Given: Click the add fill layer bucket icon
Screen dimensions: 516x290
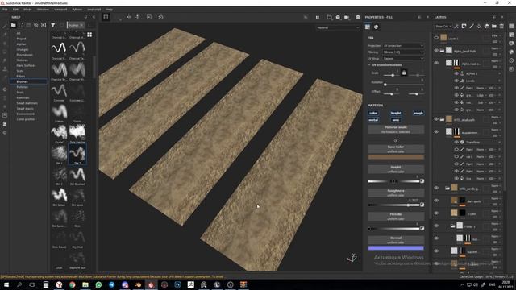Looking at the screenshot, I should pyautogui.click(x=479, y=27).
